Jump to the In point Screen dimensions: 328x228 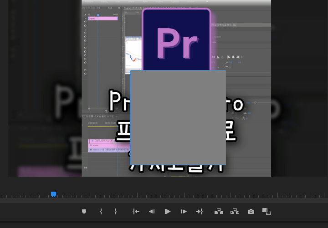(136, 212)
